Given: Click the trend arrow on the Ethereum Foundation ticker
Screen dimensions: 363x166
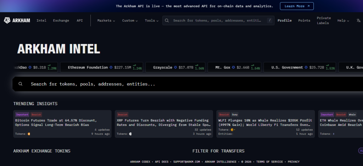Looking at the screenshot, I should [x=134, y=66].
